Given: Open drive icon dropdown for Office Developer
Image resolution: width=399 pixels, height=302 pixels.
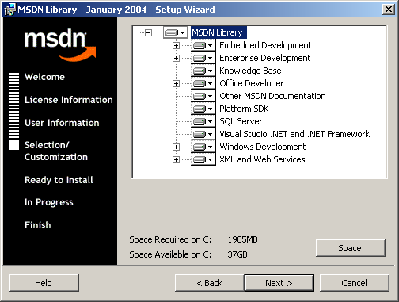Looking at the screenshot, I should [x=203, y=83].
